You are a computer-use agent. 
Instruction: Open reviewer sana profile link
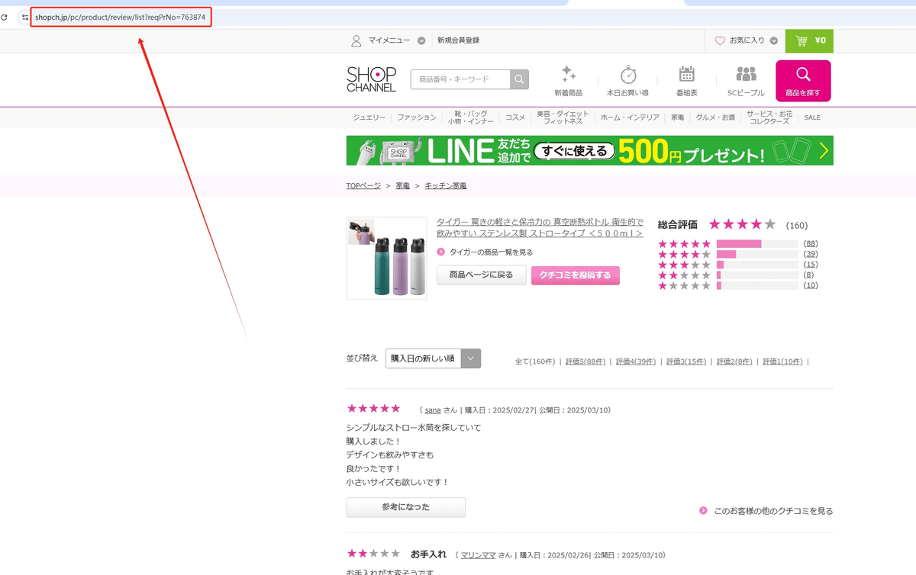pos(433,410)
